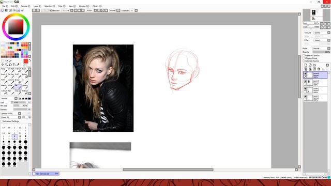This screenshot has width=331, height=186.
Task: Click the transfer down layer icon
Action: click(306, 69)
